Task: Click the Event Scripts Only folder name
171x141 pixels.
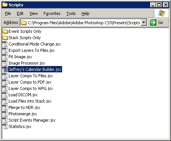Action: (25, 31)
